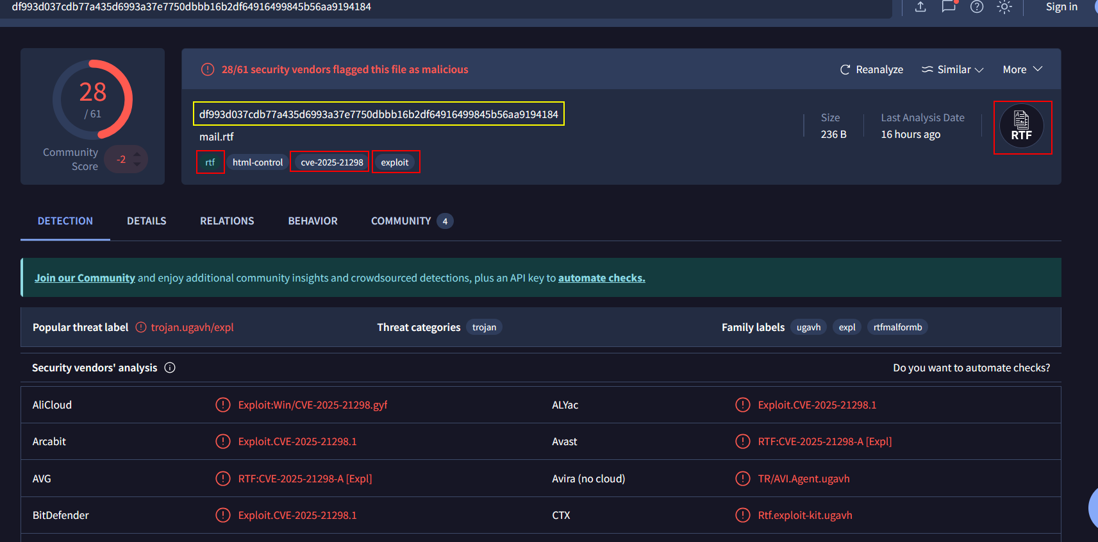This screenshot has width=1098, height=542.
Task: Switch to the BEHAVIOR tab
Action: pyautogui.click(x=313, y=221)
